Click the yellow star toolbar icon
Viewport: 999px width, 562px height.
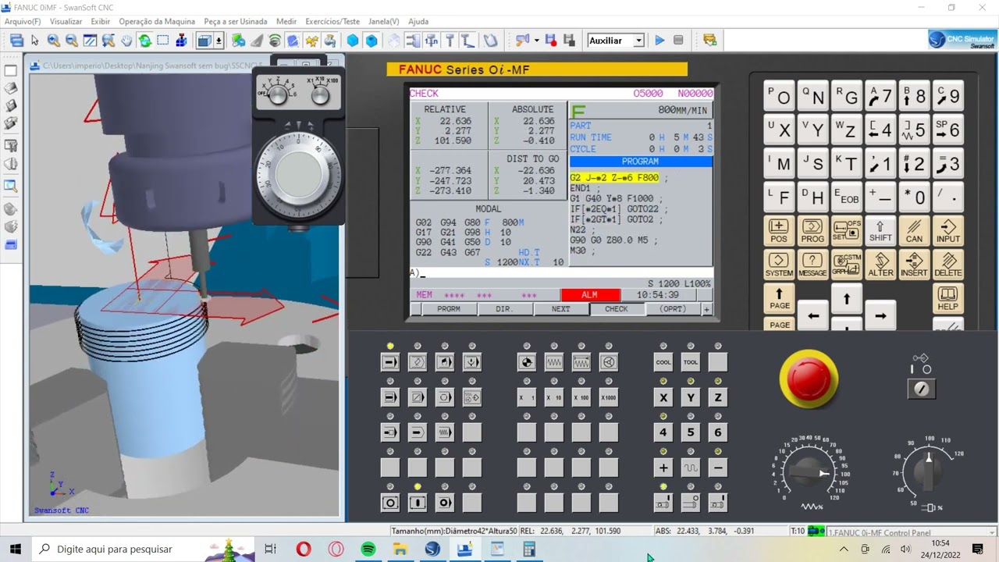click(x=311, y=41)
